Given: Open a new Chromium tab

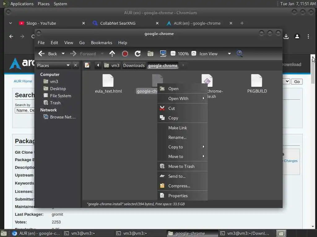Looking at the screenshot, I should 242,23.
